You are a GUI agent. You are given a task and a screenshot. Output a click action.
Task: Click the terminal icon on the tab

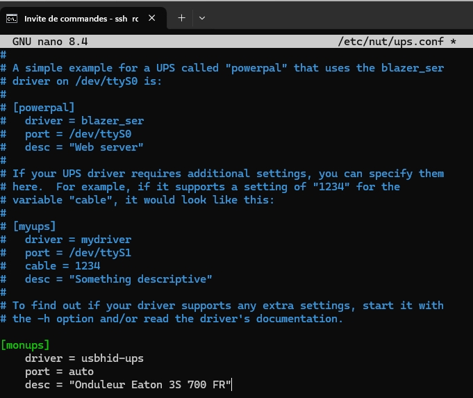(13, 19)
